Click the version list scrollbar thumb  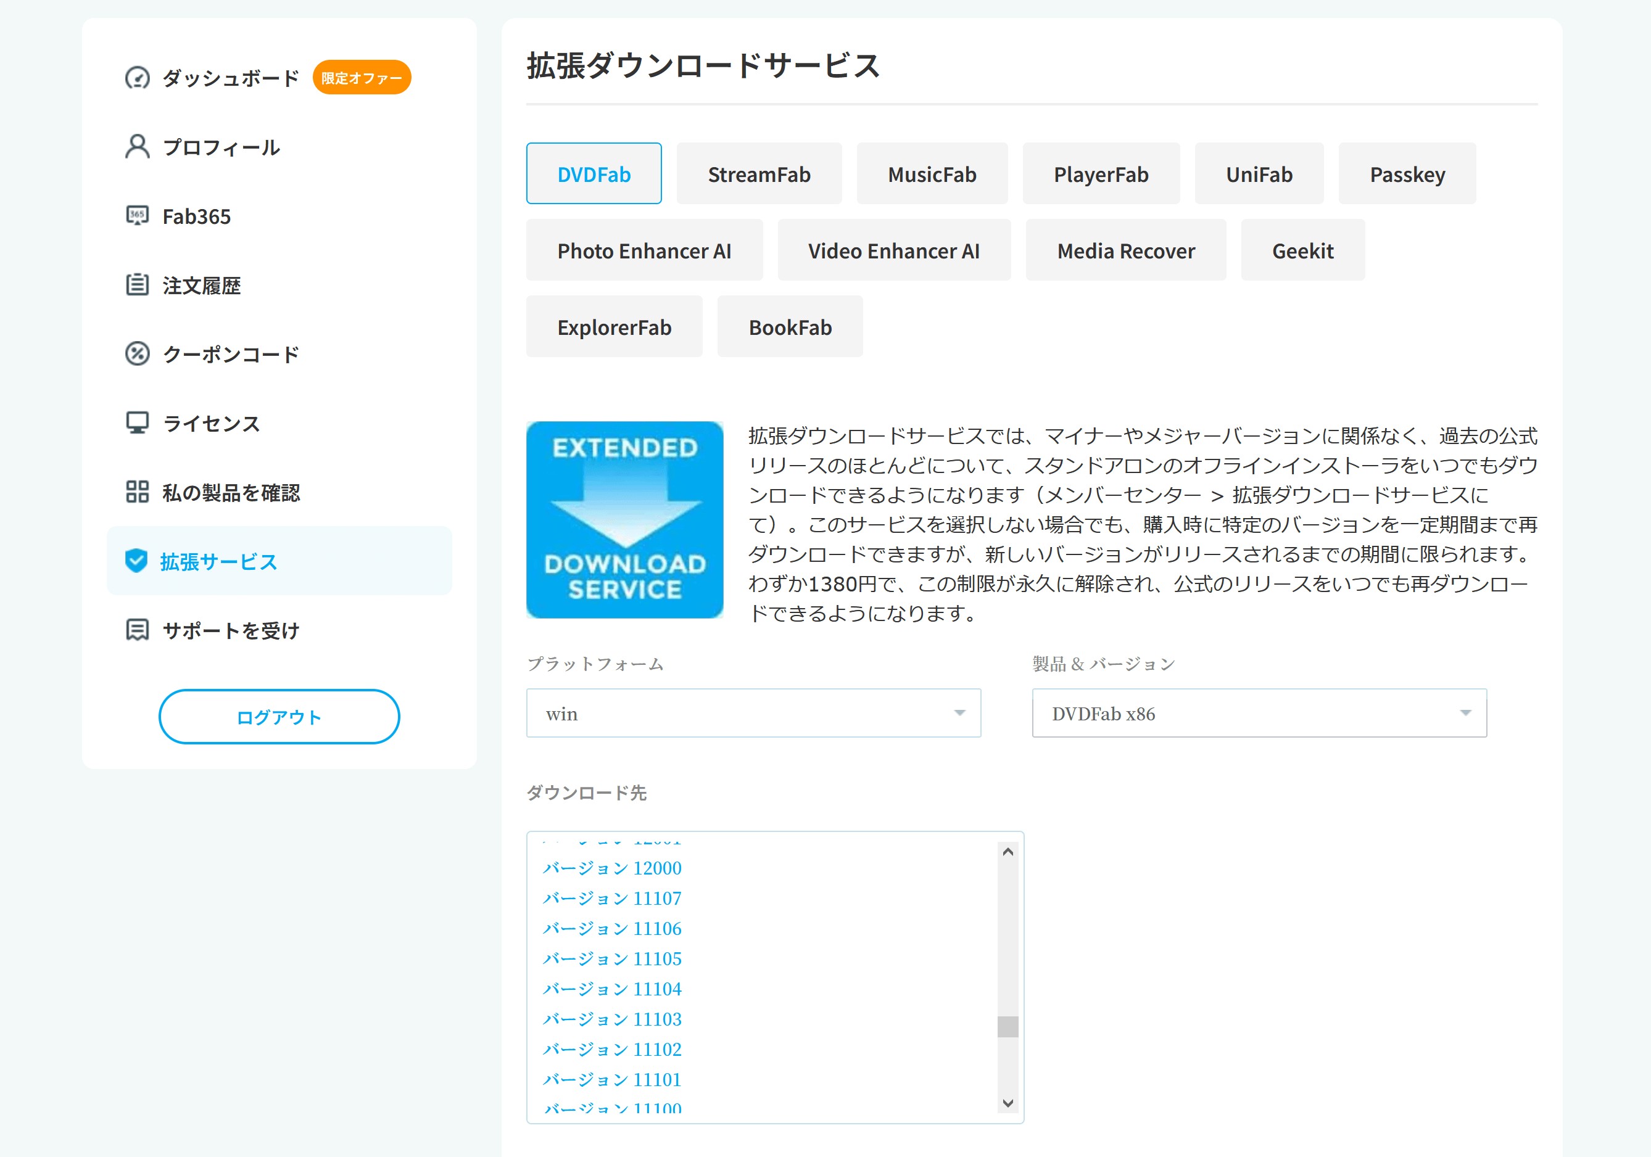coord(1008,1026)
